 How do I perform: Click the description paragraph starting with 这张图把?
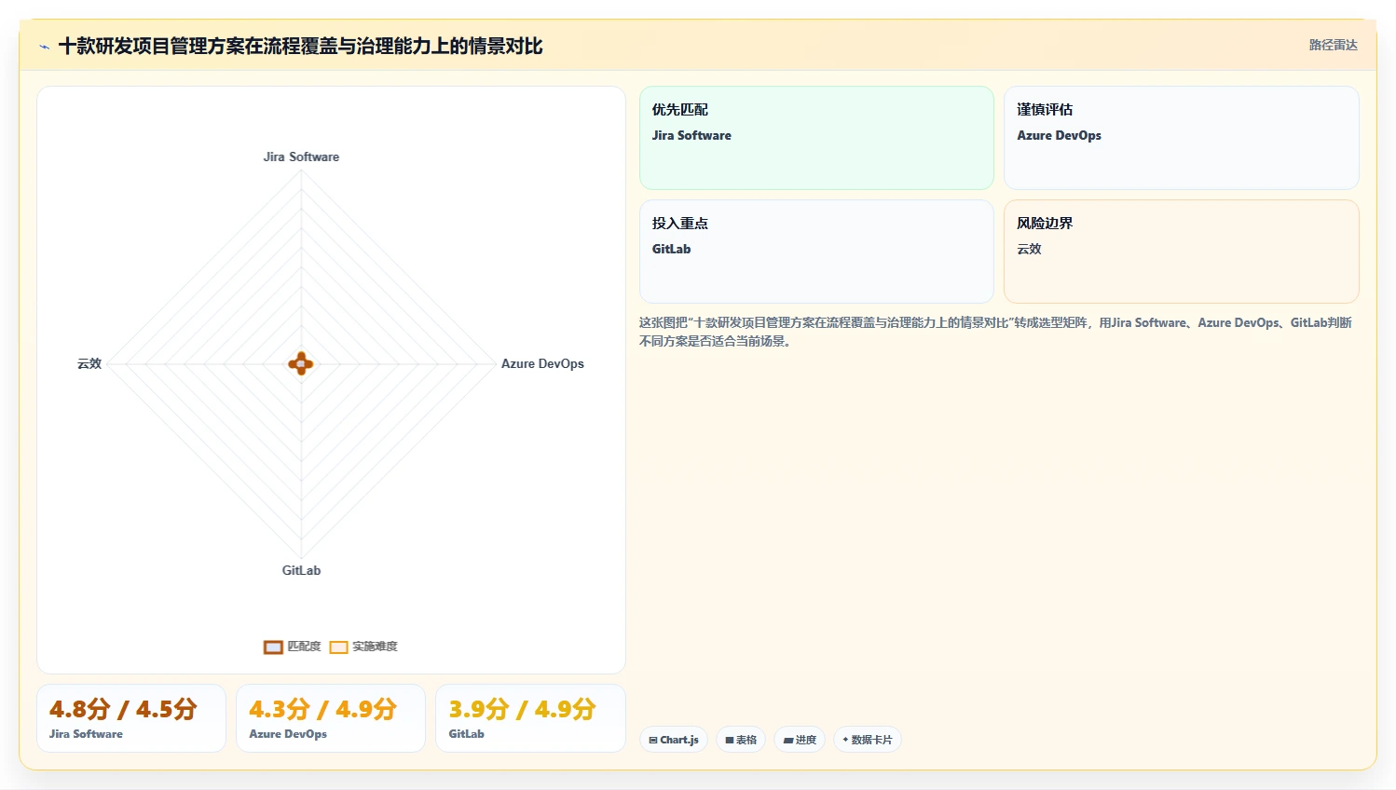pos(995,332)
